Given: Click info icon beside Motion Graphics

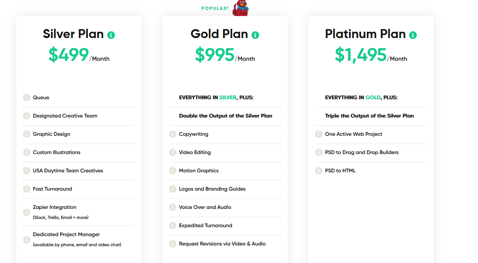Looking at the screenshot, I should (172, 171).
